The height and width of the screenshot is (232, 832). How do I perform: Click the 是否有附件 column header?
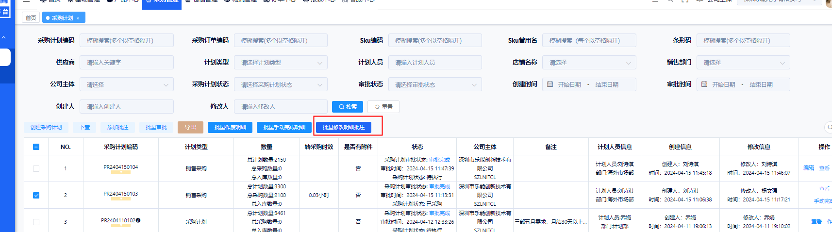358,147
